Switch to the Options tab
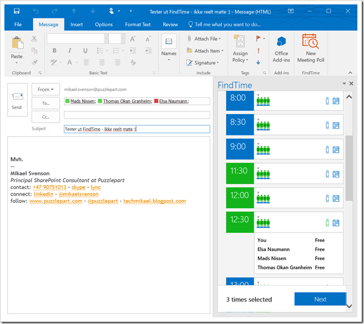 (x=104, y=24)
